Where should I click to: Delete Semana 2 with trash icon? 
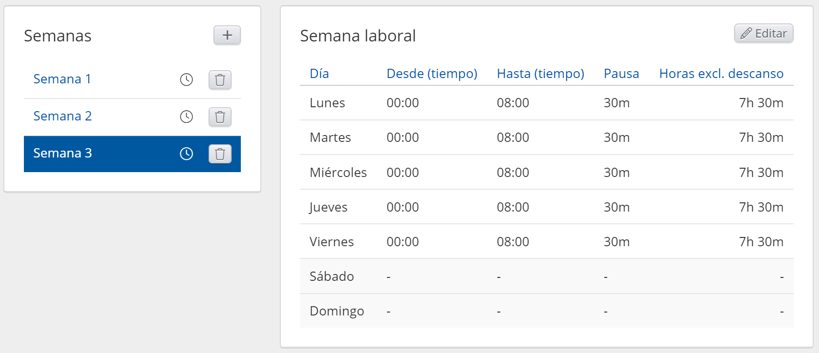[220, 117]
